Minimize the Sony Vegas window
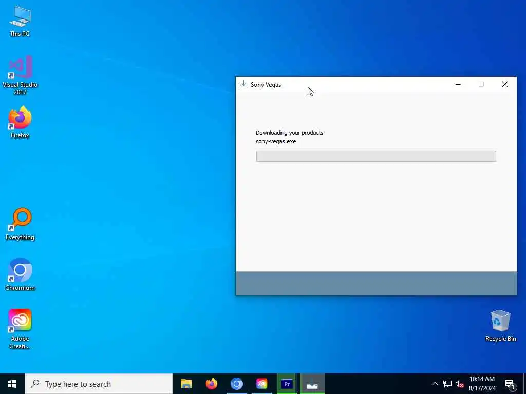This screenshot has height=394, width=526. click(x=458, y=85)
